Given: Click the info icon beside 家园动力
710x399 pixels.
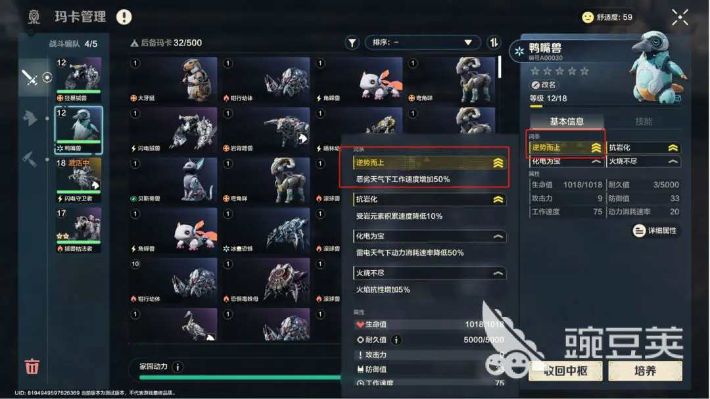Looking at the screenshot, I should [178, 367].
